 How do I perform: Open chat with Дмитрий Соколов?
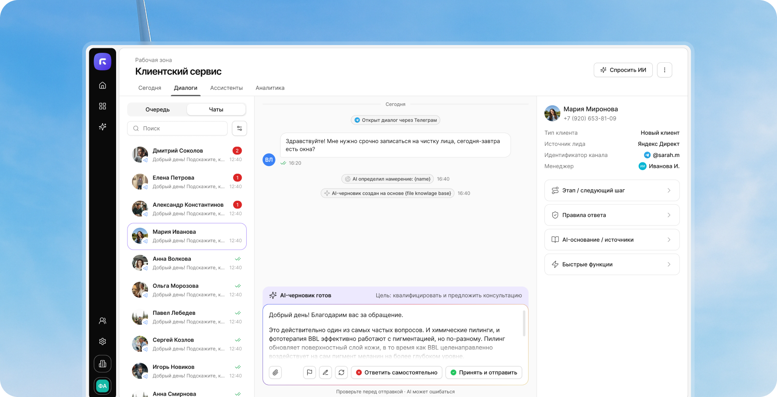(x=187, y=155)
